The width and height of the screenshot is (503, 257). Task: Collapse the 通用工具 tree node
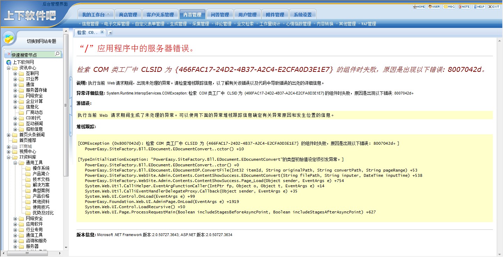[x=15, y=163]
